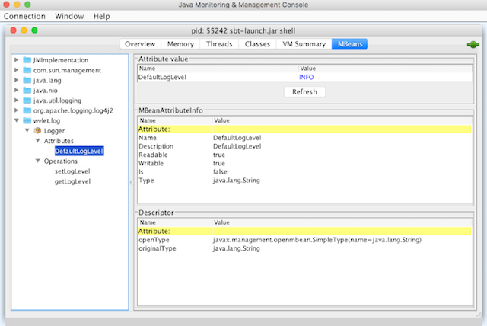Click the java.lang folder icon
The image size is (487, 326).
(x=27, y=80)
